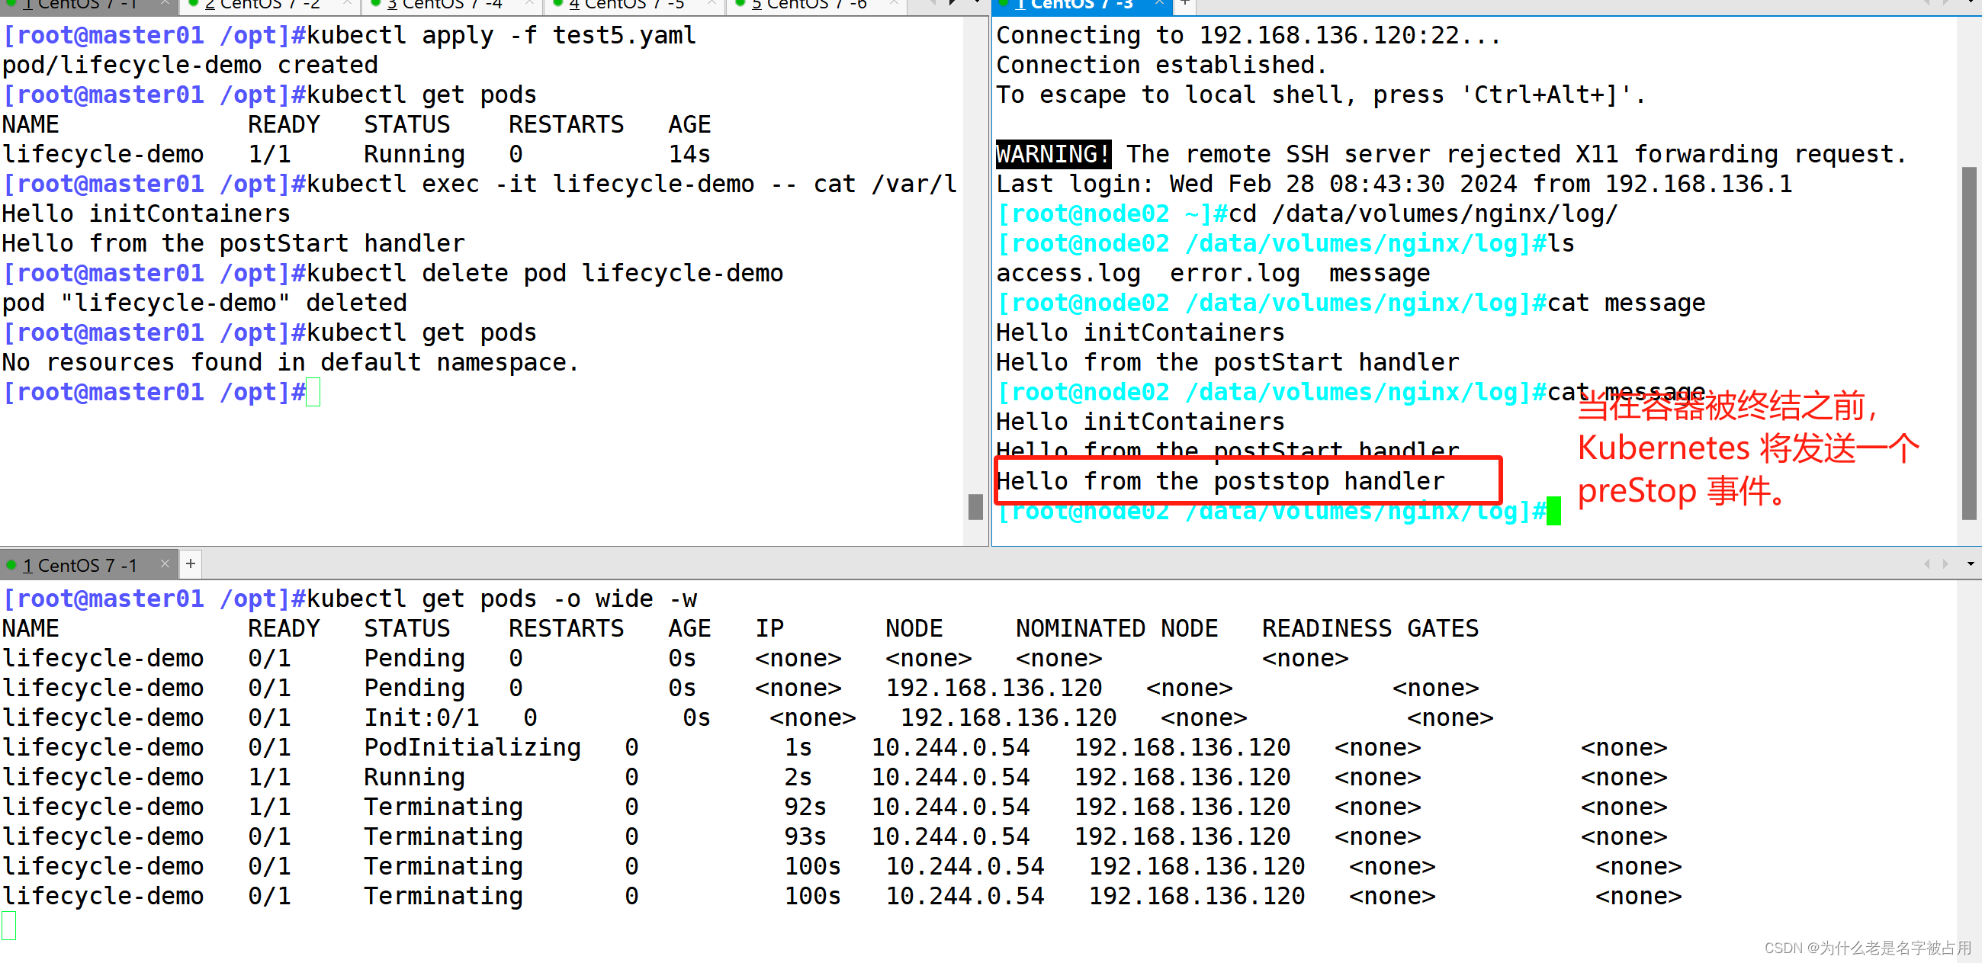Viewport: 1982px width, 963px height.
Task: Click the left terminal's vertical scrollbar thumb
Action: click(x=975, y=507)
